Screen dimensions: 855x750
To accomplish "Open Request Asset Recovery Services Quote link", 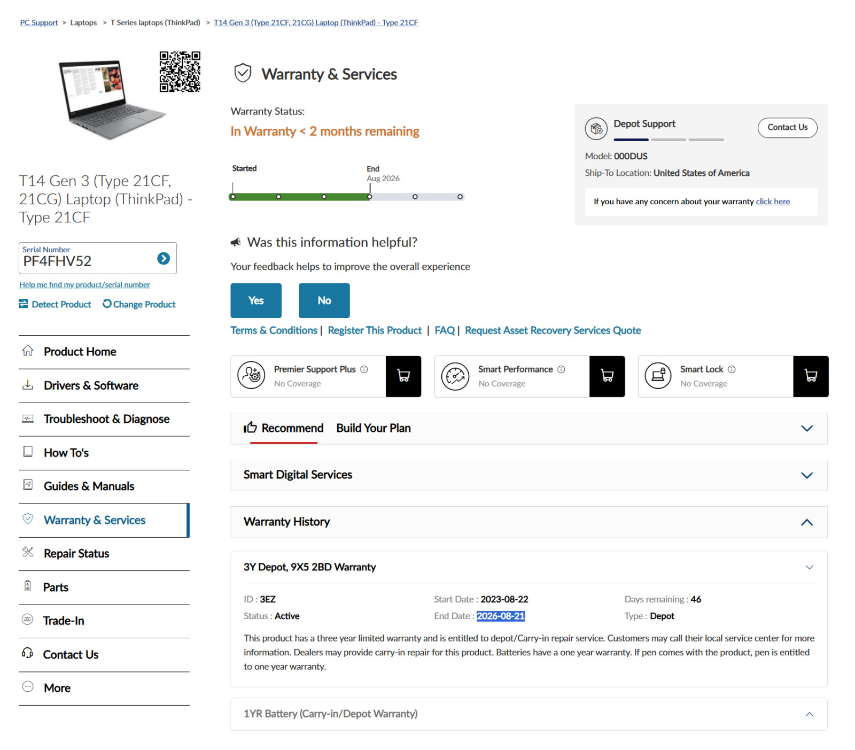I will pyautogui.click(x=553, y=330).
